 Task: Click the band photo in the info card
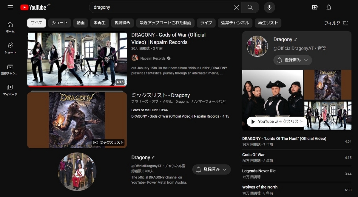(x=273, y=100)
